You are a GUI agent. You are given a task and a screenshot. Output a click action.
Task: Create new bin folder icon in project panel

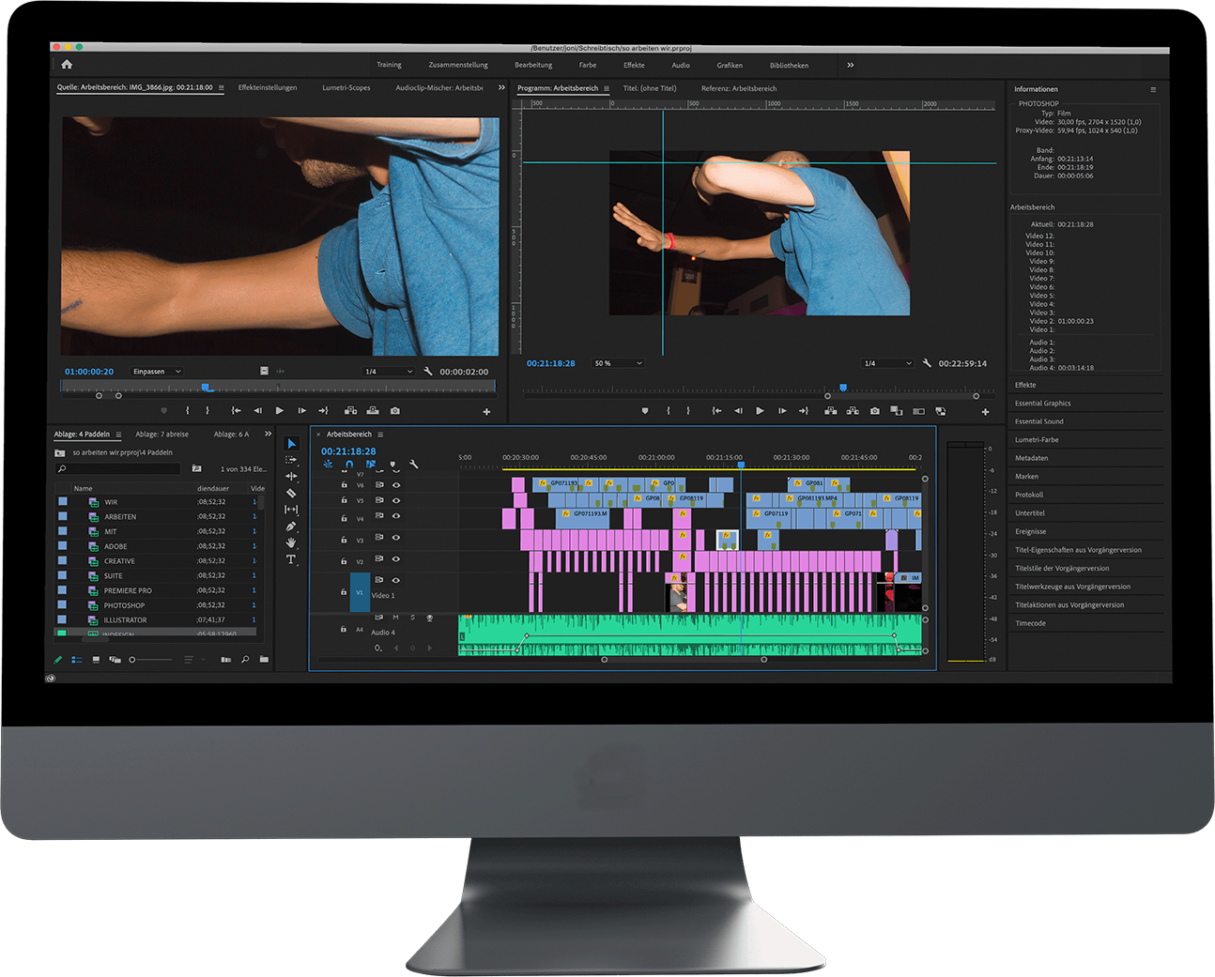264,660
